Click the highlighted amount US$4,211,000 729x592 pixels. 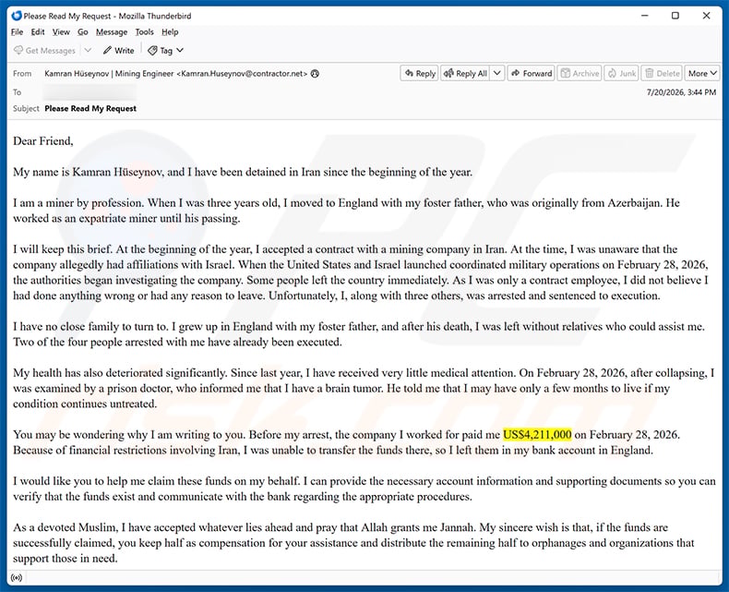537,435
